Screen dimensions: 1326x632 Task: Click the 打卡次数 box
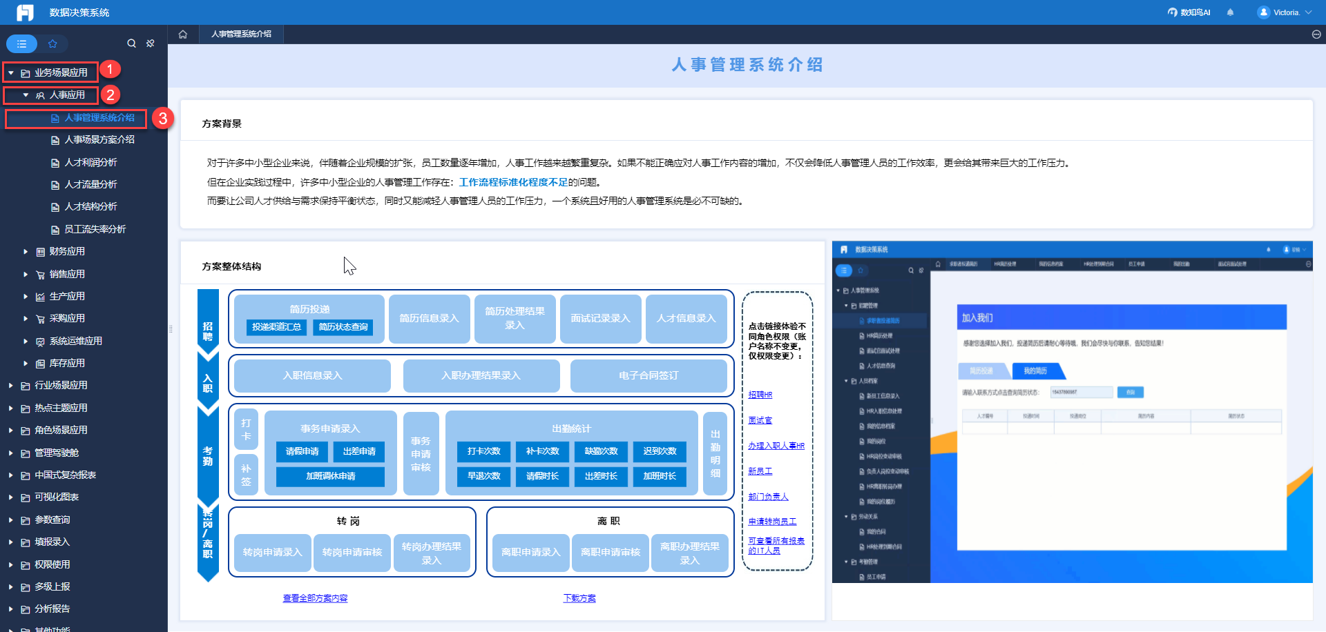point(484,451)
